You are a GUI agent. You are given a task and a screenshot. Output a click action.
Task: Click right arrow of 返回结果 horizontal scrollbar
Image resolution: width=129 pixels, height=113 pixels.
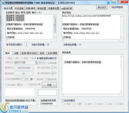point(119,95)
